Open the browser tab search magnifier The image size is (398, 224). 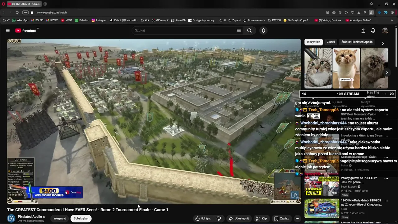tap(372, 4)
